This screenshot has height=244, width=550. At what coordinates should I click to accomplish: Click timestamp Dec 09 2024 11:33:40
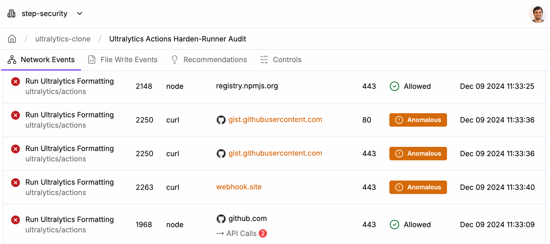497,187
